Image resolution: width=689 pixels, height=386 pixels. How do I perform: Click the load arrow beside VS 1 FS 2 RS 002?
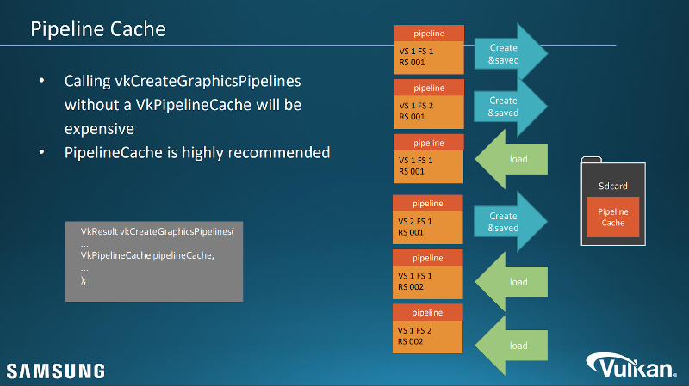513,346
